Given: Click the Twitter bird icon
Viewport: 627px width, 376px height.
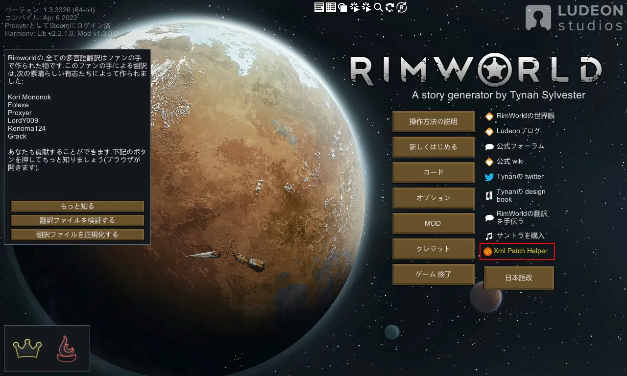Looking at the screenshot, I should (x=489, y=177).
